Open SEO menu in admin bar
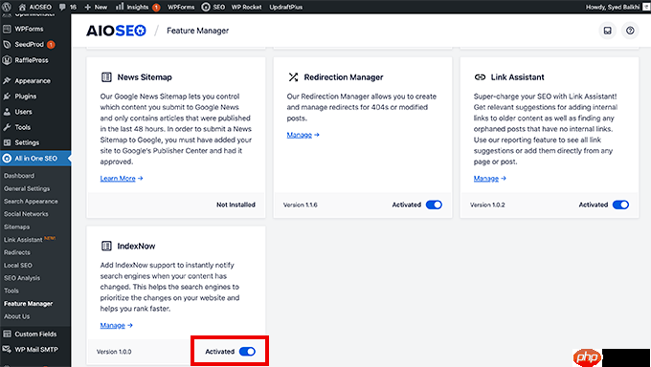 (213, 7)
